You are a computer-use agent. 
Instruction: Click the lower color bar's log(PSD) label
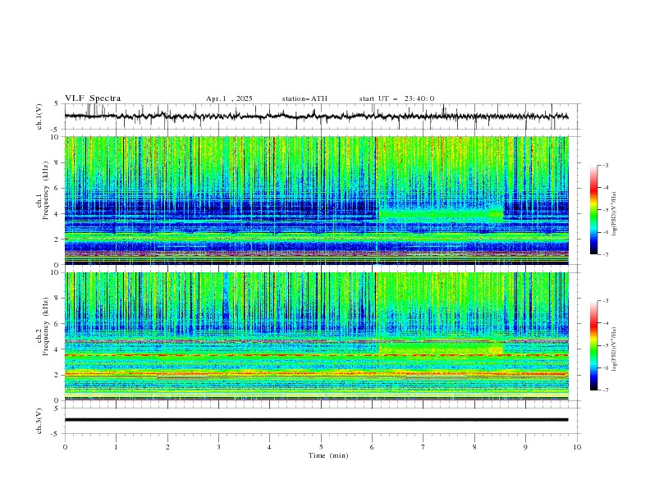click(614, 349)
